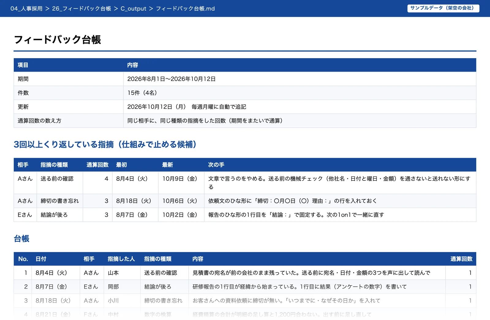Select the 小川 cell in ledger row 3
The image size is (490, 320).
click(x=122, y=301)
